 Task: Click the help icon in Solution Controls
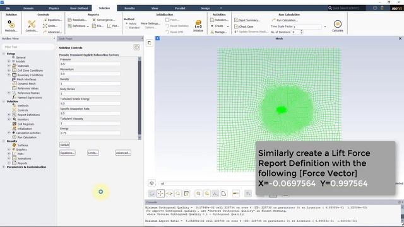coord(136,47)
